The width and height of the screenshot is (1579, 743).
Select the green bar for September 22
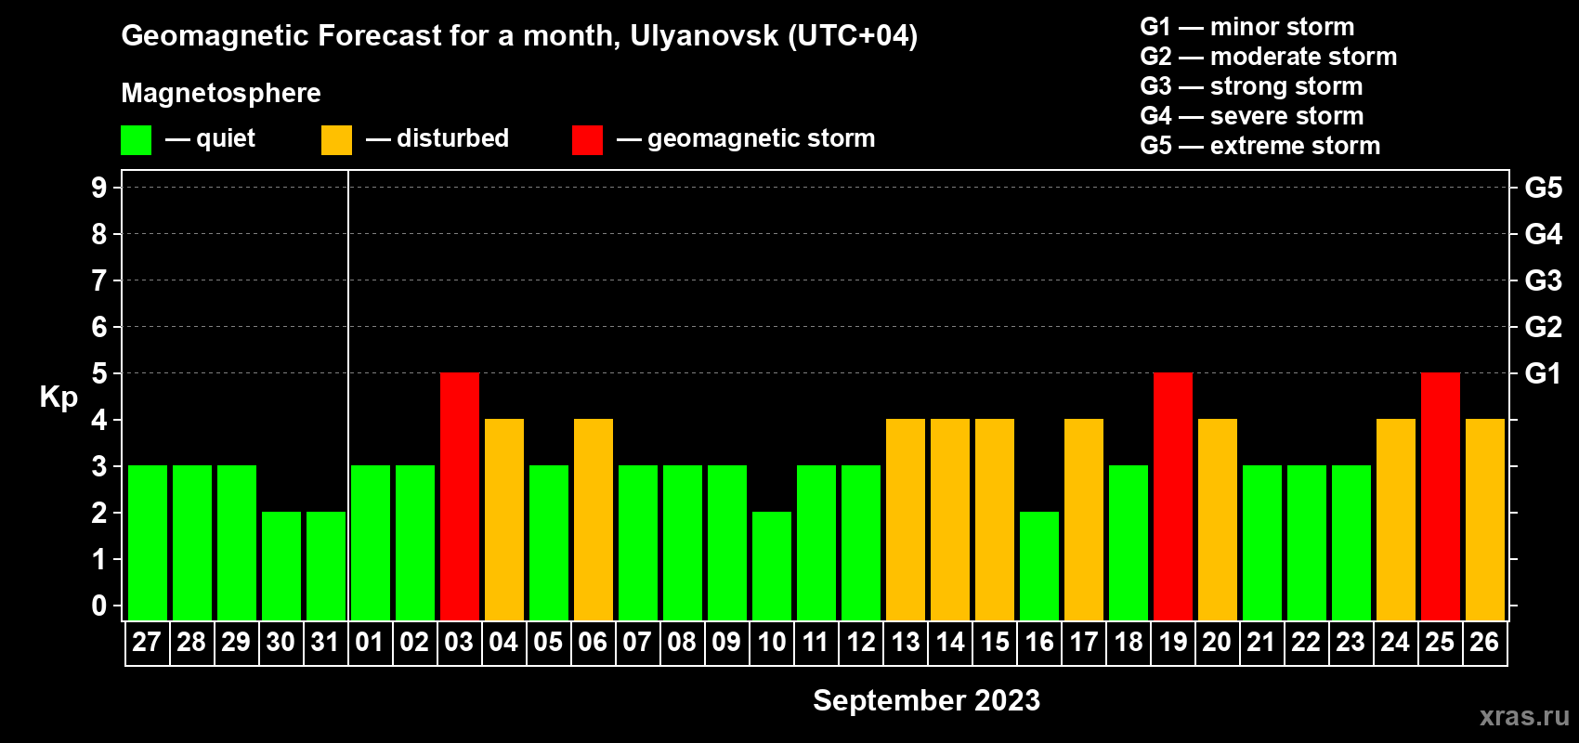[x=1307, y=543]
